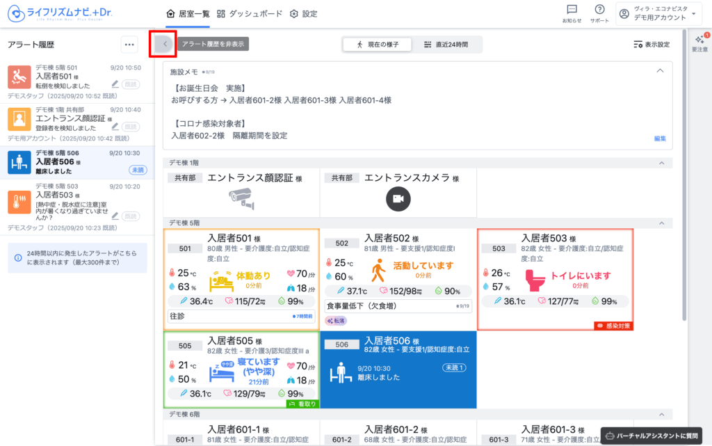Open the 入居者506 resident card

point(398,369)
